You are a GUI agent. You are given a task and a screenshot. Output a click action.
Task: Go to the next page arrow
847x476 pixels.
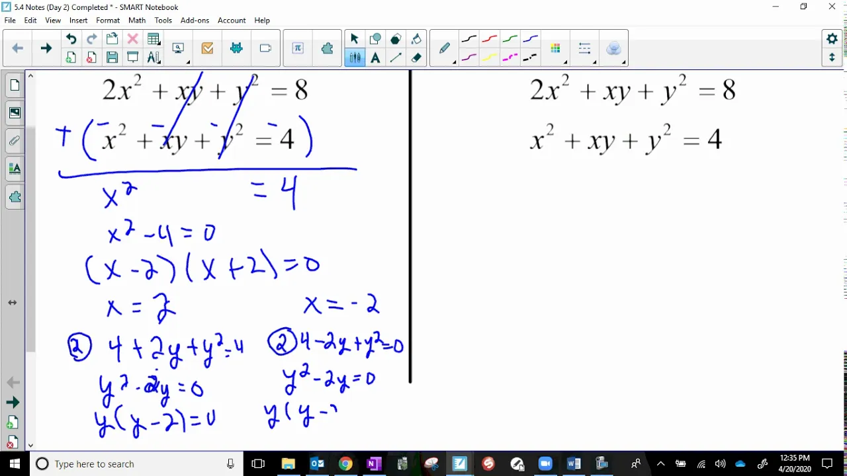point(46,48)
